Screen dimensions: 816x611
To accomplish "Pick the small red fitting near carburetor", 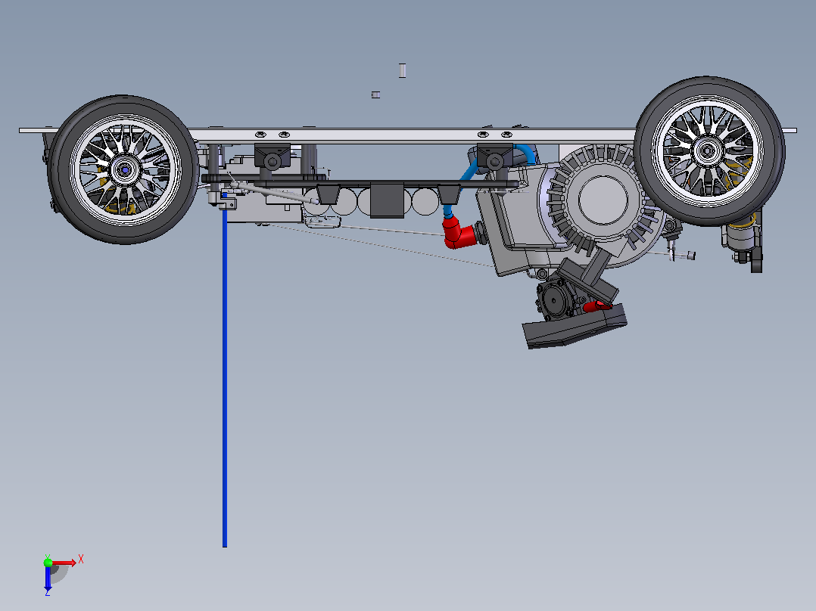I will pyautogui.click(x=597, y=307).
